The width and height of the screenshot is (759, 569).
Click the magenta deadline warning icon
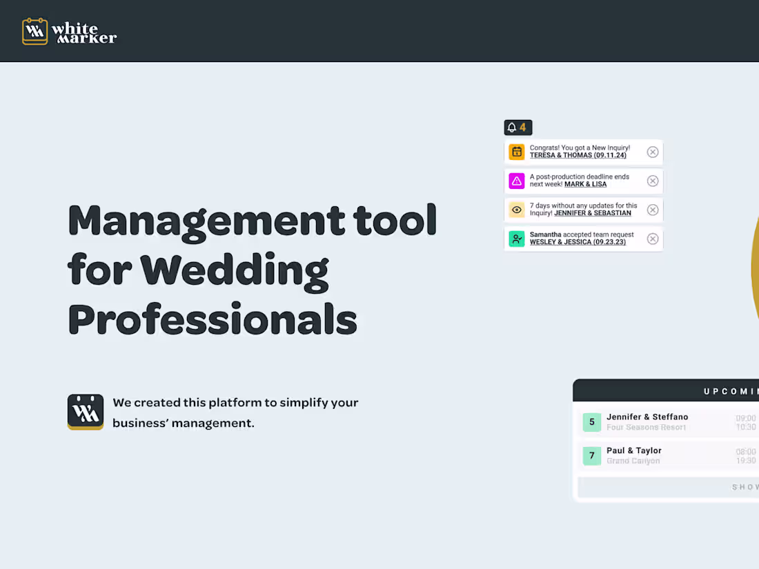517,181
